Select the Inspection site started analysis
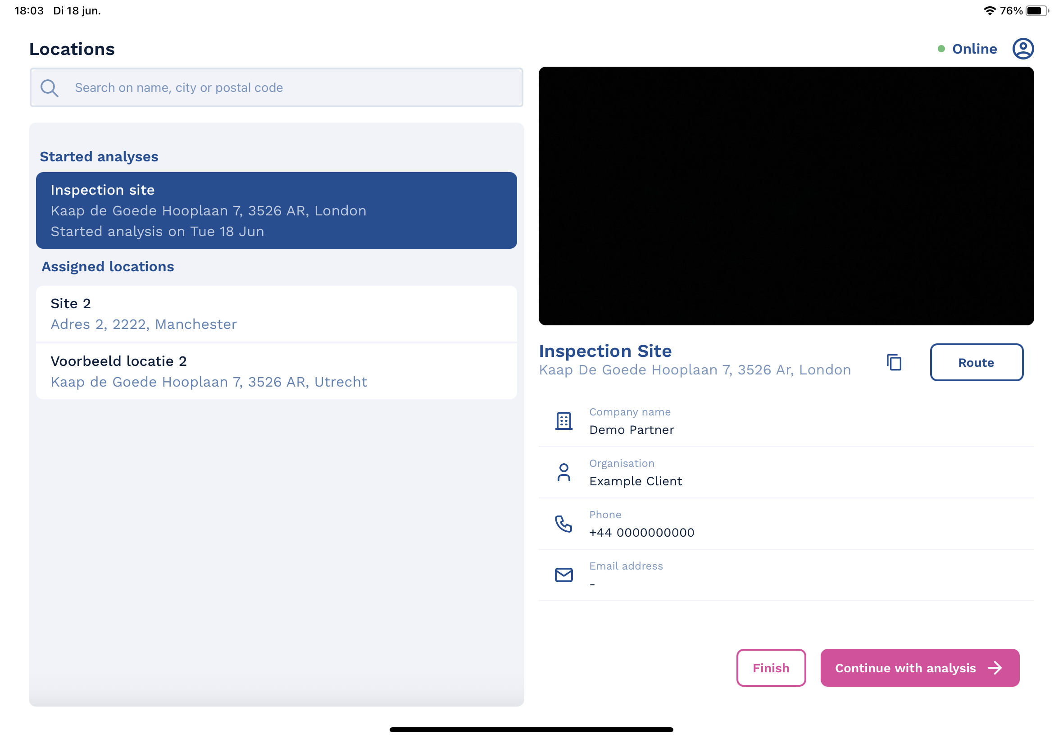 click(x=276, y=210)
